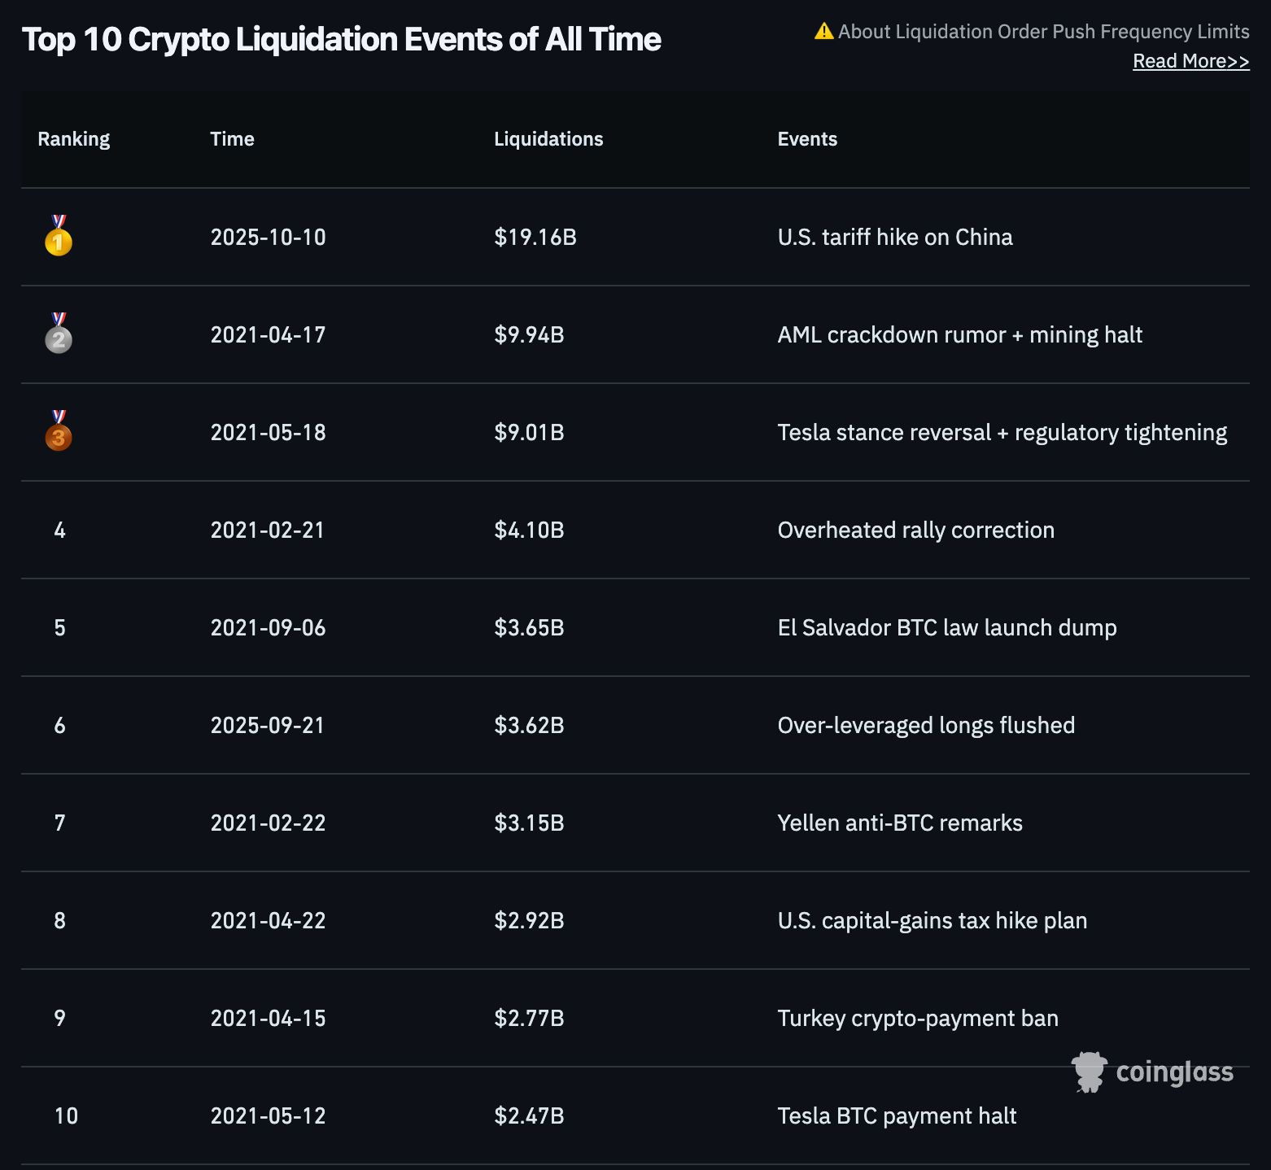The height and width of the screenshot is (1170, 1271).
Task: Click the bronze third-place medal icon
Action: 59,432
